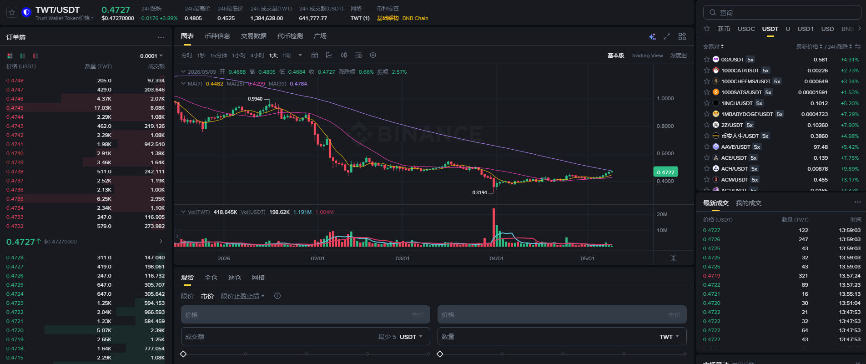Screen dimensions: 866x364
Task: Show sell orders only view
Action: click(x=35, y=56)
